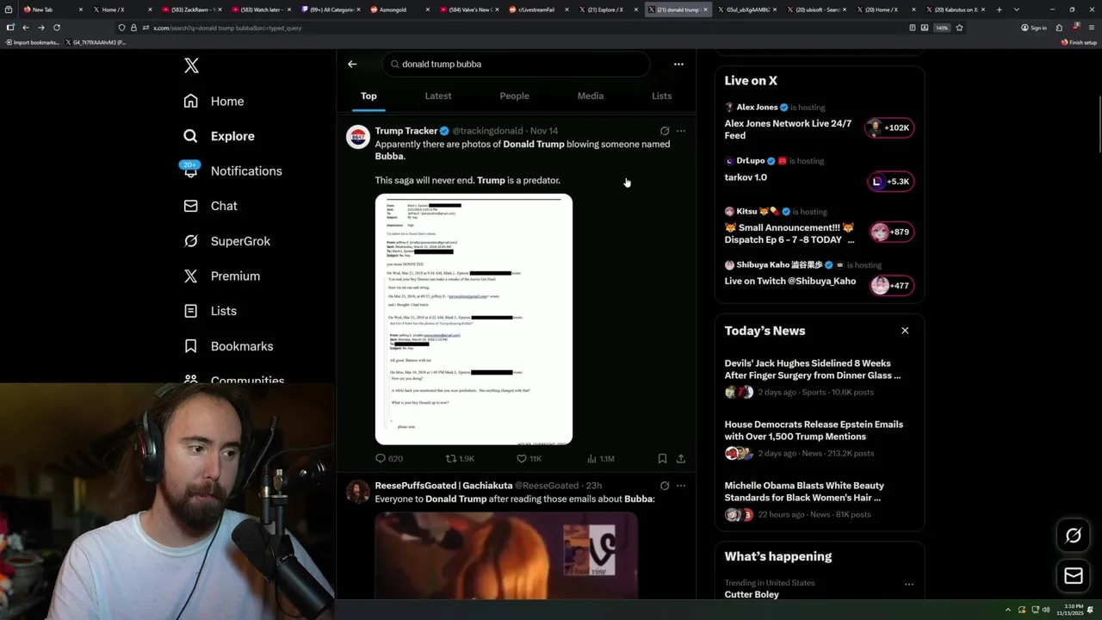
Task: View analytics of Trump Tracker post (1.1M)
Action: click(x=600, y=459)
